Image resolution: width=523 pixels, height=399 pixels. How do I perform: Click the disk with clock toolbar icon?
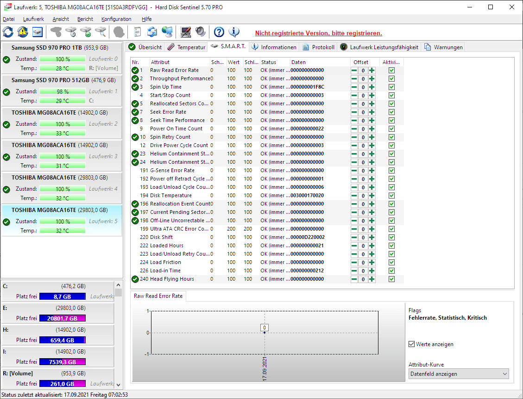tap(71, 32)
